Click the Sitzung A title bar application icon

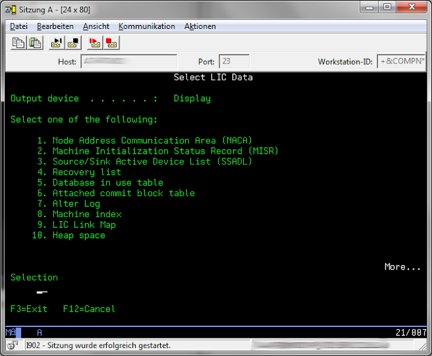[x=11, y=7]
